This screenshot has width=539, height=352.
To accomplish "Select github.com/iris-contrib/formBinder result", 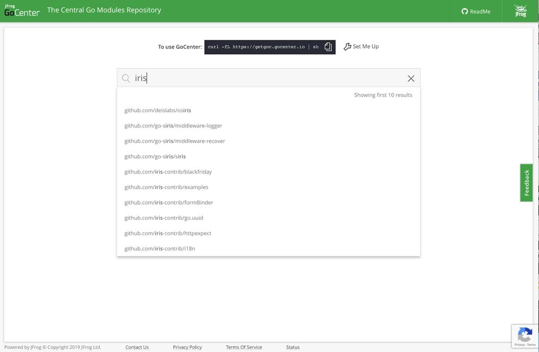I will [268, 203].
